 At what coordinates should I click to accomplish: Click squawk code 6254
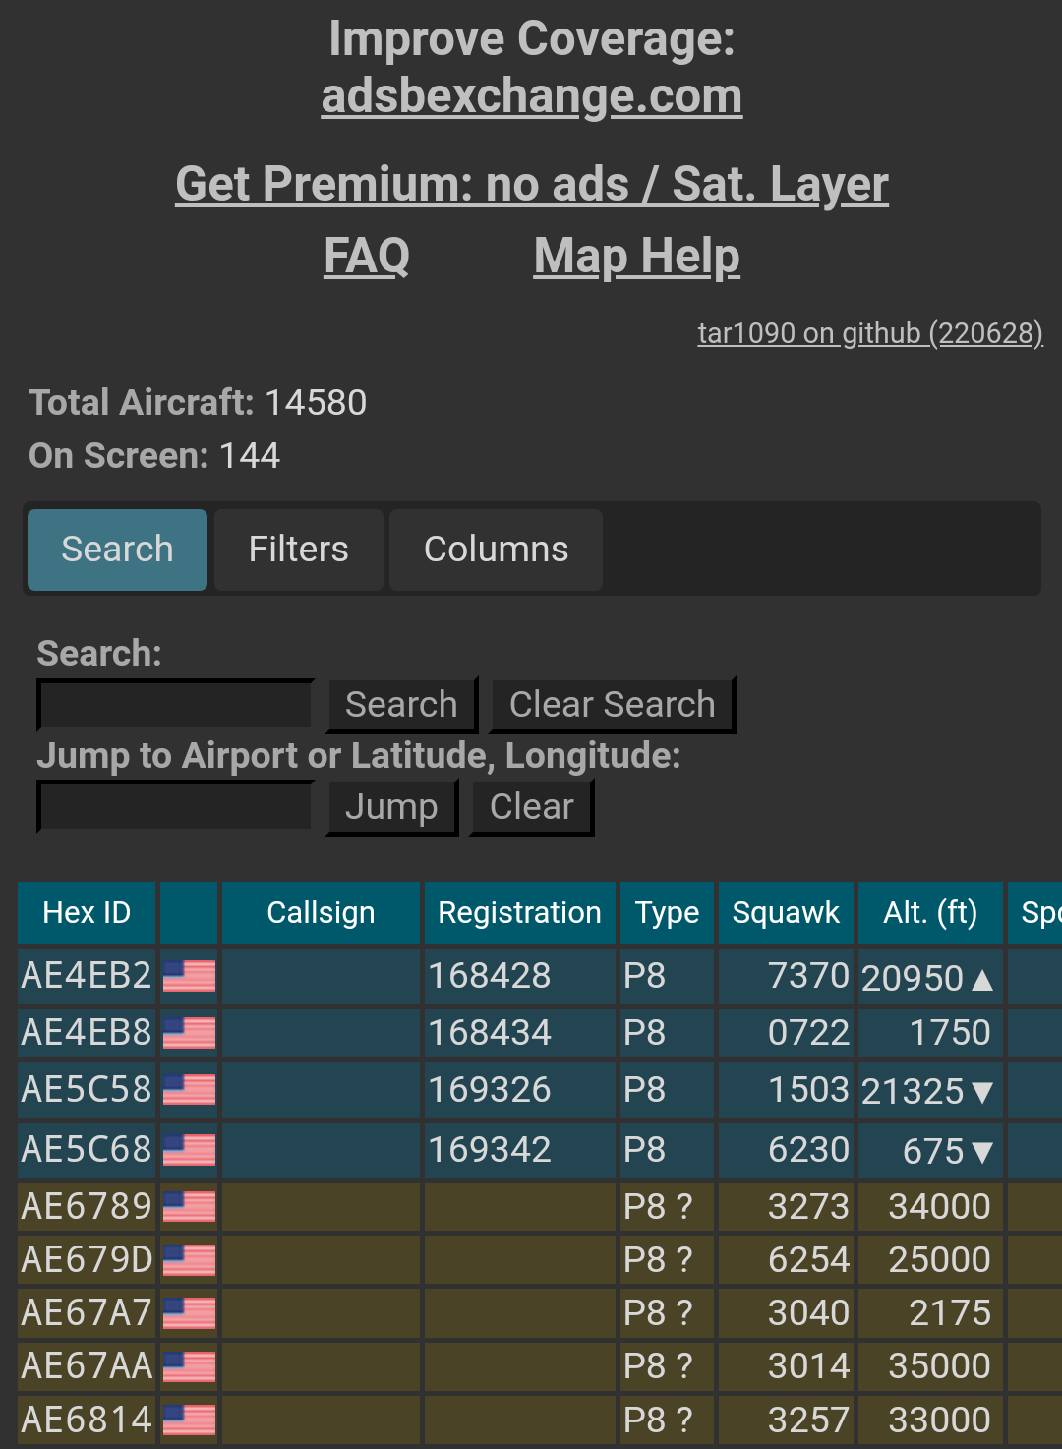point(808,1259)
